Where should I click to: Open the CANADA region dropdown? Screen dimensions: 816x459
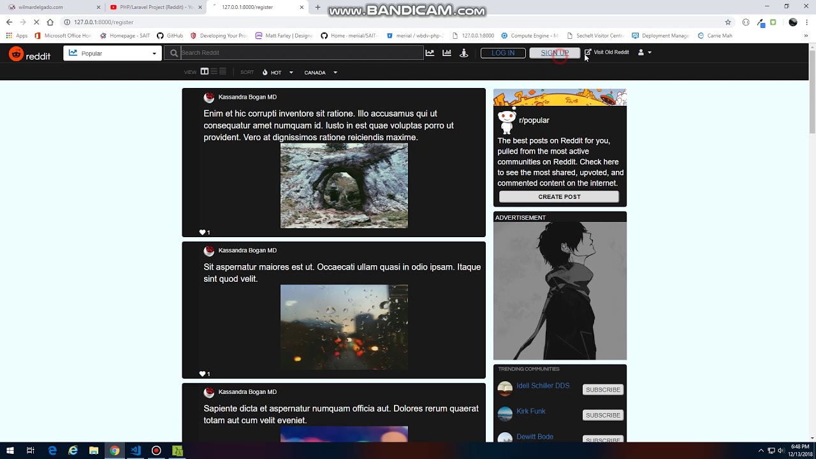point(321,73)
